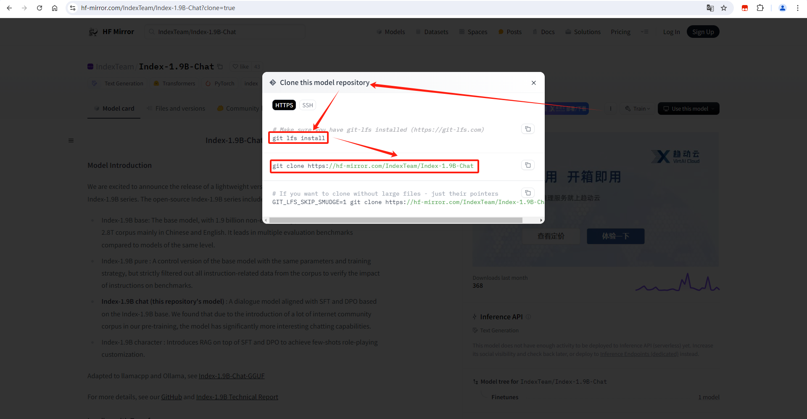Click Text Generation under Inference API

(496, 331)
